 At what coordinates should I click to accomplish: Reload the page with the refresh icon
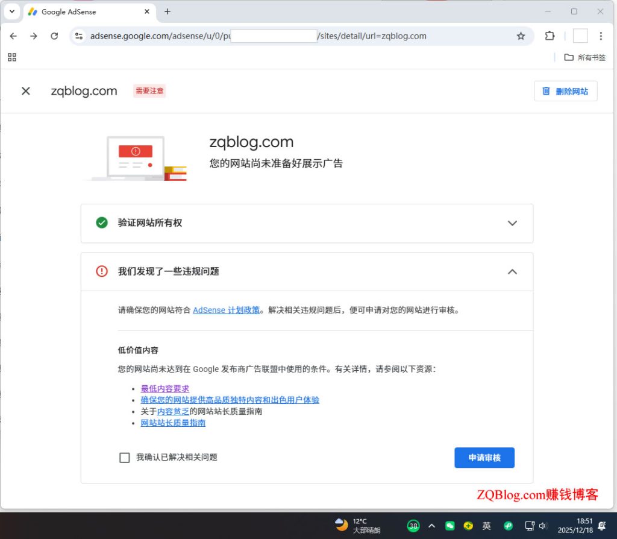click(54, 36)
